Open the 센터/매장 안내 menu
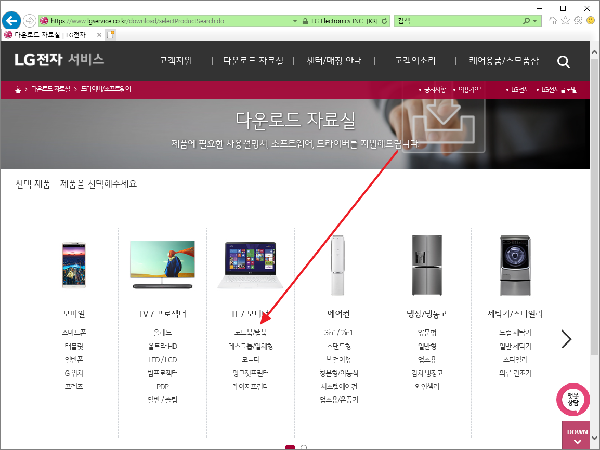600x450 pixels. tap(334, 61)
